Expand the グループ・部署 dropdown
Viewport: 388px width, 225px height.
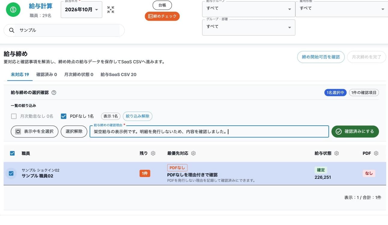coord(248,27)
